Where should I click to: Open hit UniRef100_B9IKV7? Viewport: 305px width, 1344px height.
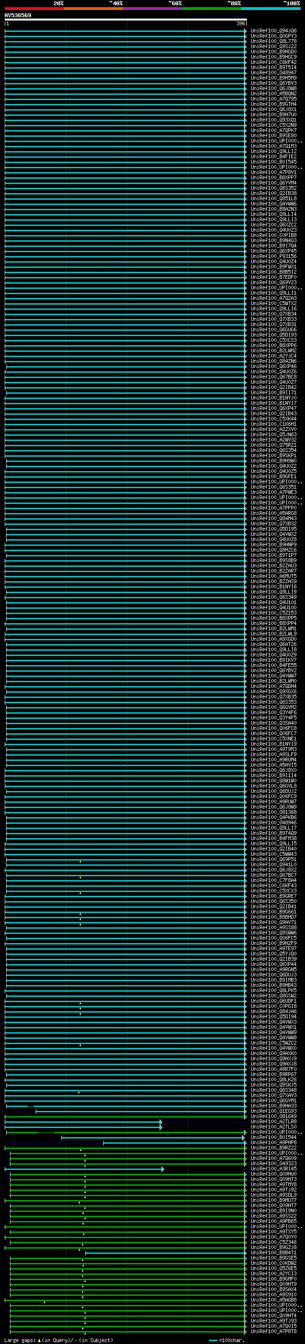[274, 660]
